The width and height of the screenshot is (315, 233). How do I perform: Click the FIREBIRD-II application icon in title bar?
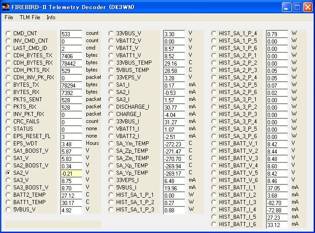6,7
